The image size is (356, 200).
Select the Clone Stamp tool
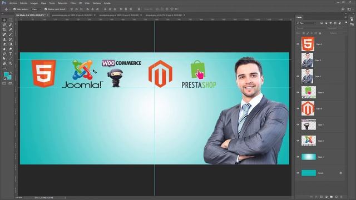tap(4, 39)
